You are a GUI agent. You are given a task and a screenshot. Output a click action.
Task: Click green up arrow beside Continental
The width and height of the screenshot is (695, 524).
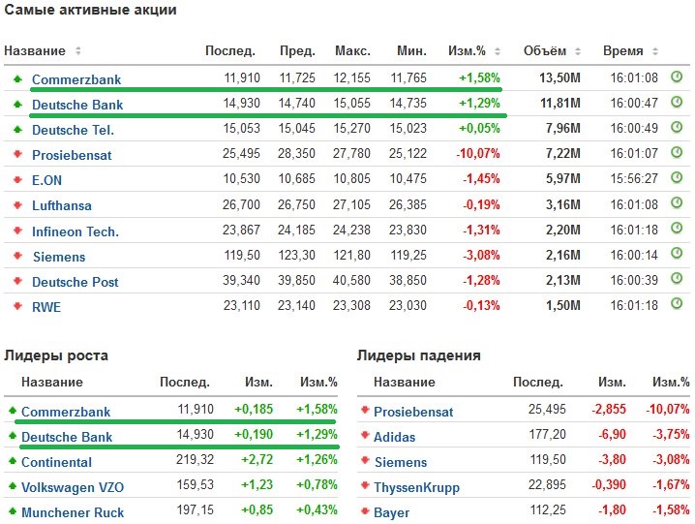click(11, 462)
